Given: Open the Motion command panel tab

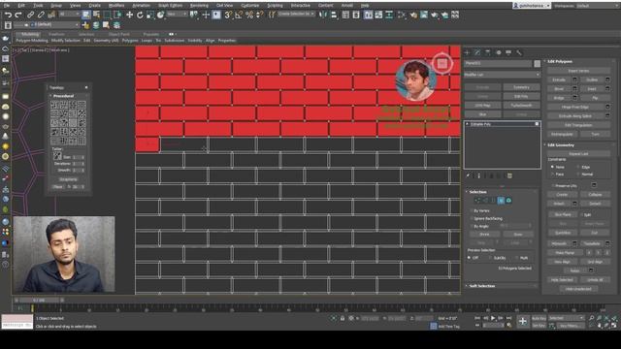Looking at the screenshot, I should click(498, 52).
